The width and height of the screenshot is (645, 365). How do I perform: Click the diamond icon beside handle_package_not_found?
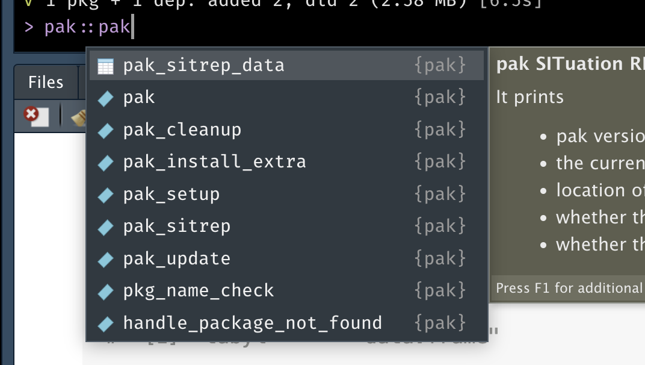pyautogui.click(x=105, y=323)
